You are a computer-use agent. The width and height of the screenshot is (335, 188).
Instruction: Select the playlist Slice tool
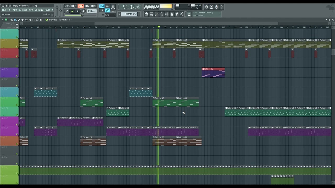(x=30, y=20)
